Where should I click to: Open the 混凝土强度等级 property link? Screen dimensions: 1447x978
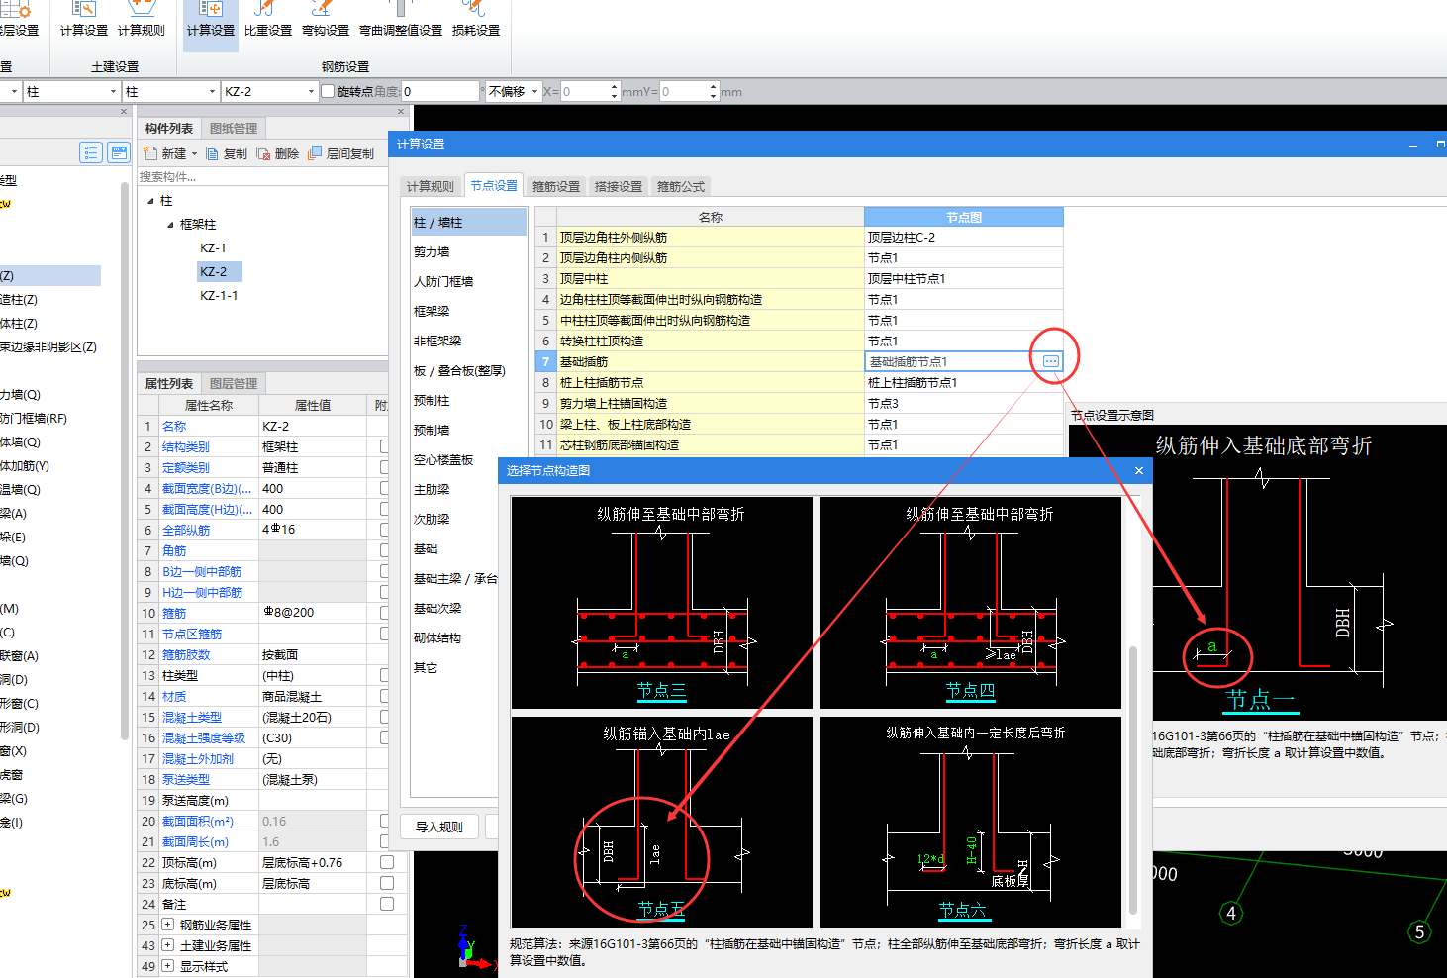click(204, 737)
